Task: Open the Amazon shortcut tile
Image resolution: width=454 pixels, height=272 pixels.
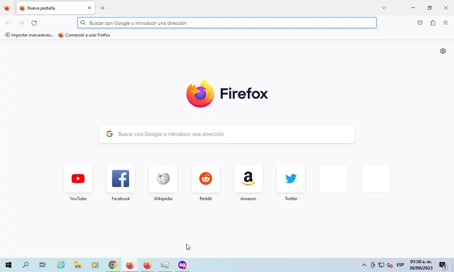Action: coord(248,178)
